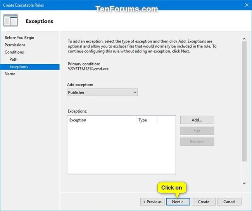Open the Path step in sidebar
Viewport: 252px width, 211px height.
click(14, 59)
